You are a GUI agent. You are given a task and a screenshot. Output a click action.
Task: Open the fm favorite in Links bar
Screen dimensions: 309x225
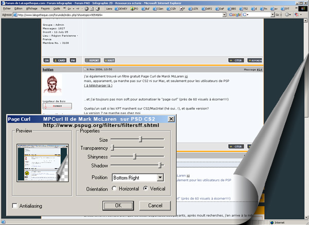click(x=264, y=9)
